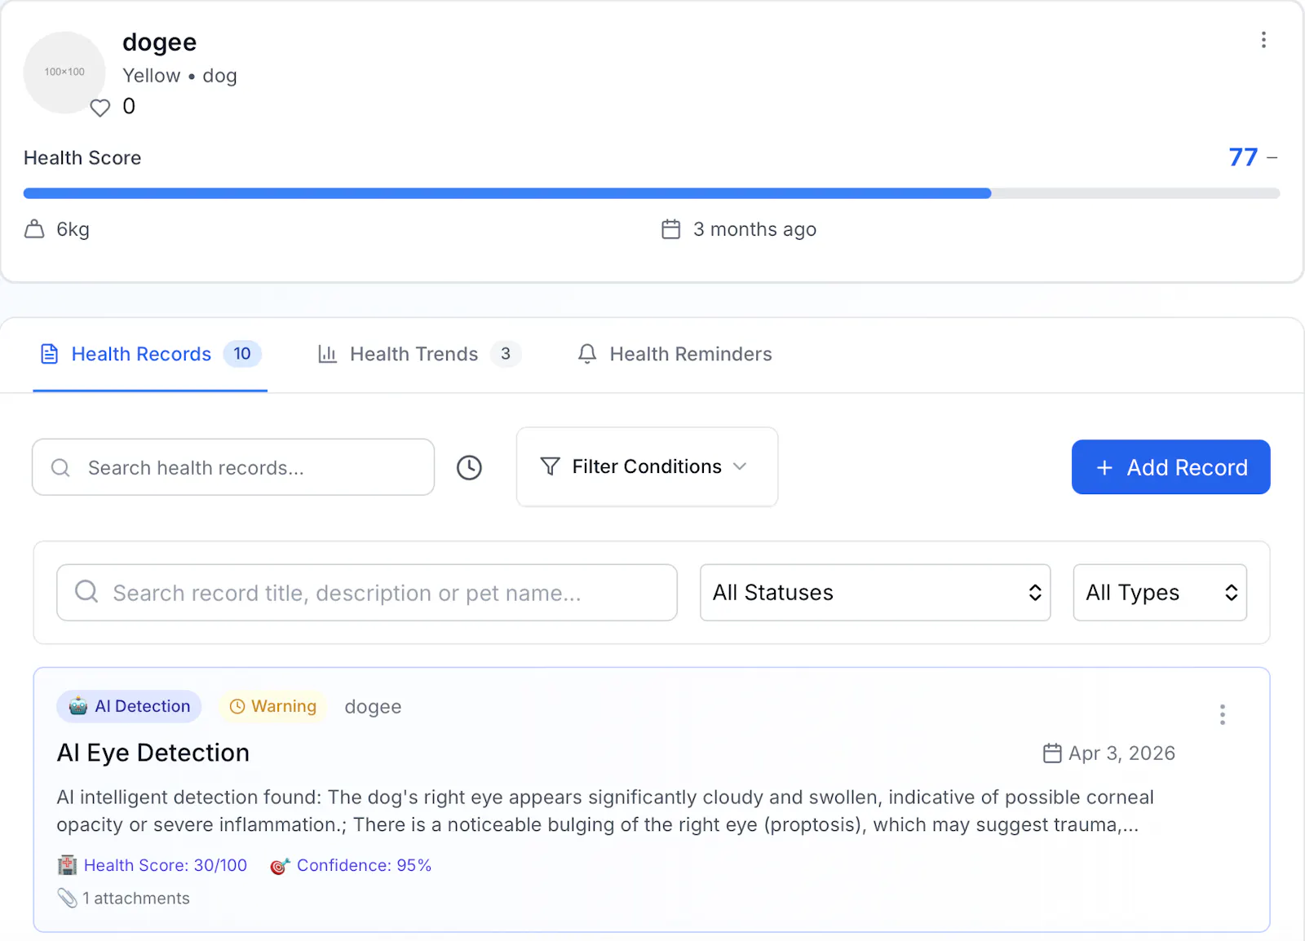
Task: Click the 6kg weight text
Action: tap(73, 229)
